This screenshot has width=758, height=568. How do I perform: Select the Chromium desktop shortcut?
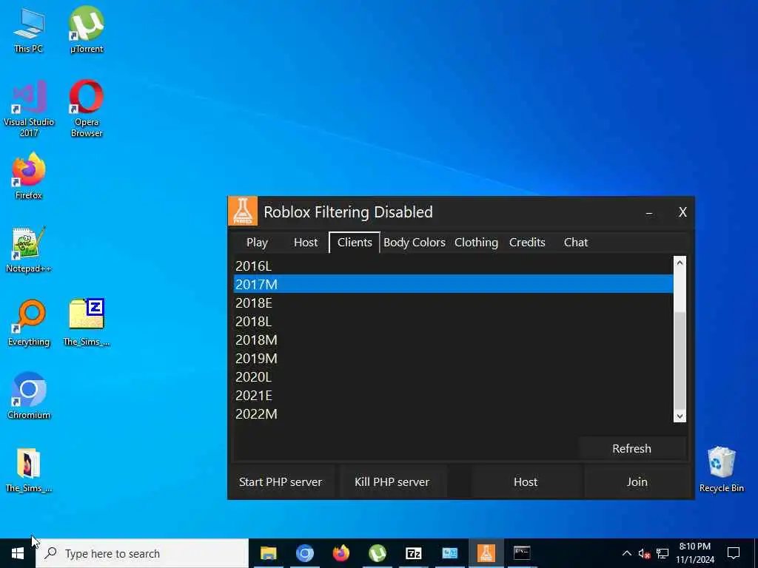(29, 396)
